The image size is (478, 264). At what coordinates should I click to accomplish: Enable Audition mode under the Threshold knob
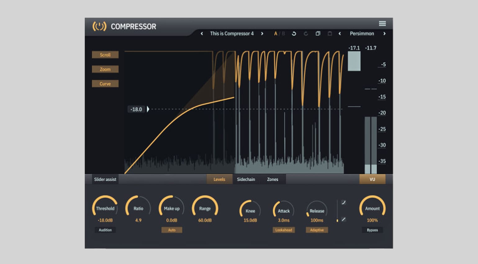coord(105,230)
